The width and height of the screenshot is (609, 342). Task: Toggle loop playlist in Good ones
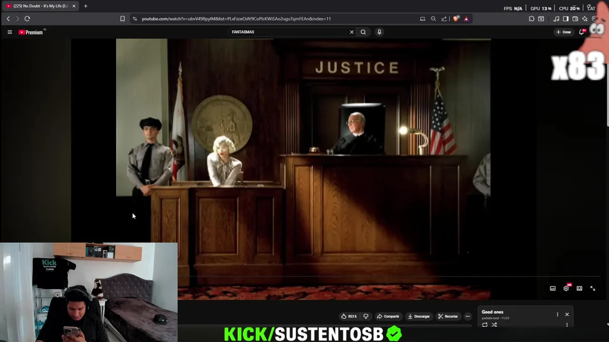coord(485,325)
